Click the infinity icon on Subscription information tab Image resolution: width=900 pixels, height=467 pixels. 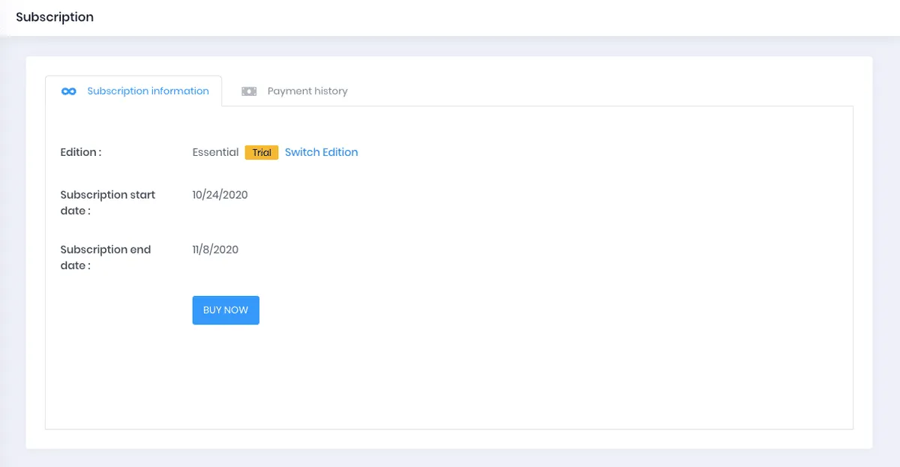click(x=68, y=91)
